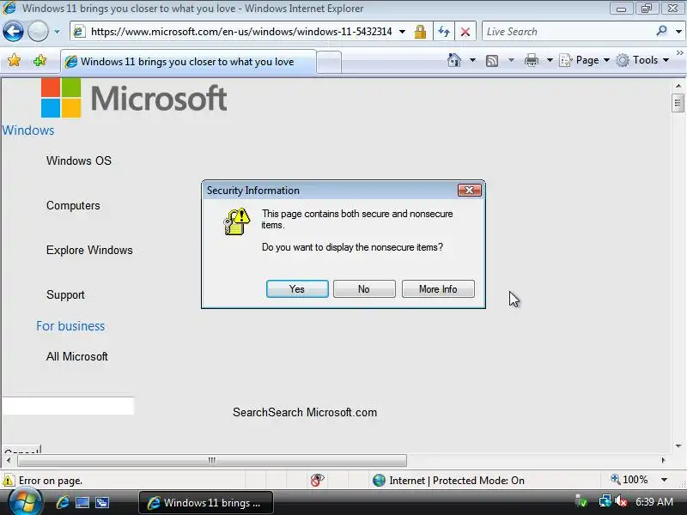Click the red Stop loading icon
The image size is (687, 515).
pyautogui.click(x=465, y=32)
